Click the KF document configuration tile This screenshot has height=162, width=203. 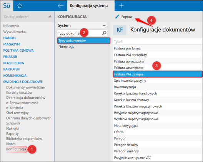pyautogui.click(x=120, y=30)
